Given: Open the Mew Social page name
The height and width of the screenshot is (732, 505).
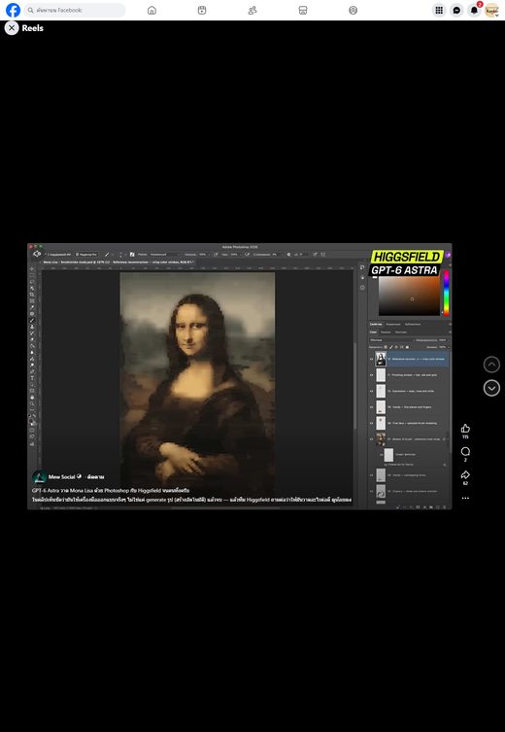Looking at the screenshot, I should tap(61, 476).
